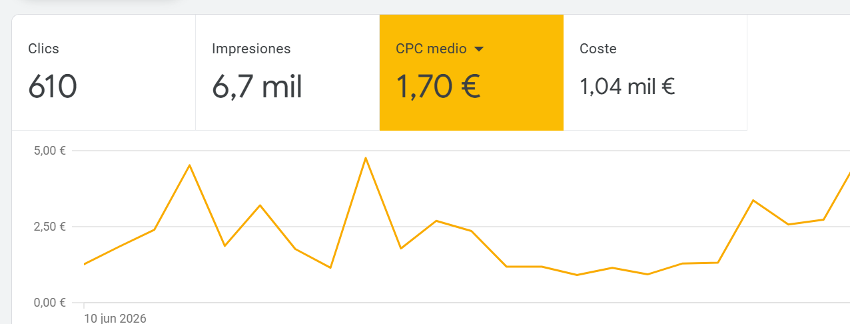Click the 6,7 mil impressions value
This screenshot has width=850, height=324.
pos(257,87)
